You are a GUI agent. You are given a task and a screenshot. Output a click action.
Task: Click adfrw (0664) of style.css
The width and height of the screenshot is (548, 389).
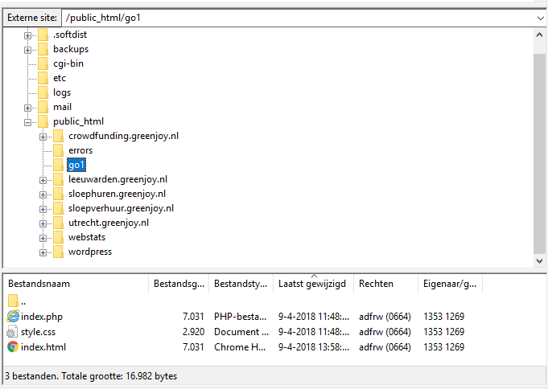click(385, 332)
